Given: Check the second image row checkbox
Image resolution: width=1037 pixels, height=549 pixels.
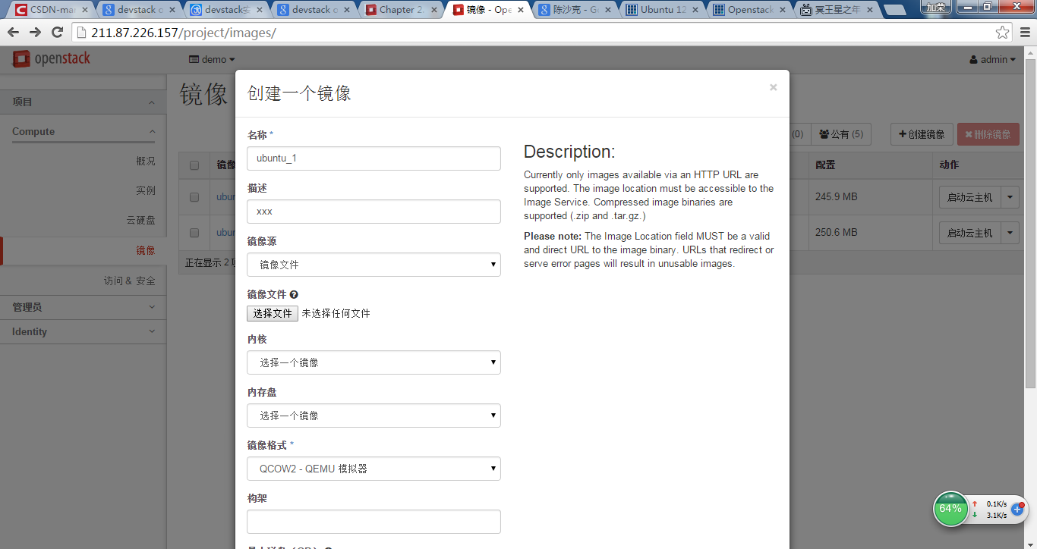Looking at the screenshot, I should click(194, 233).
